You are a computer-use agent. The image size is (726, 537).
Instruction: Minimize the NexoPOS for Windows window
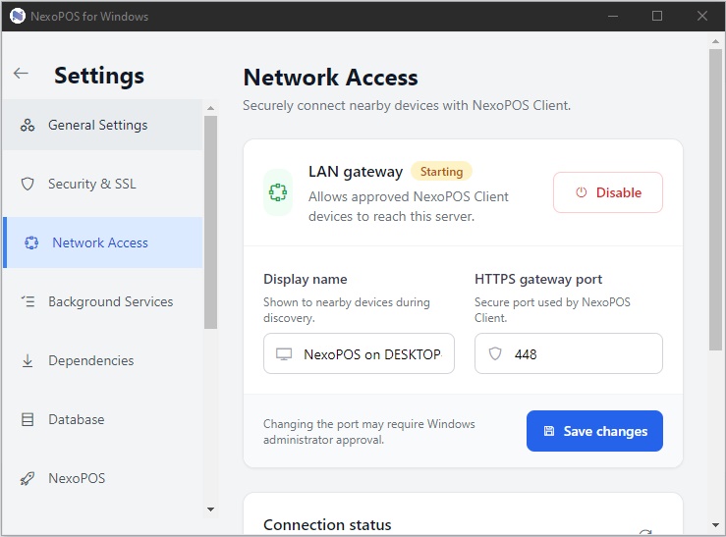pyautogui.click(x=613, y=16)
